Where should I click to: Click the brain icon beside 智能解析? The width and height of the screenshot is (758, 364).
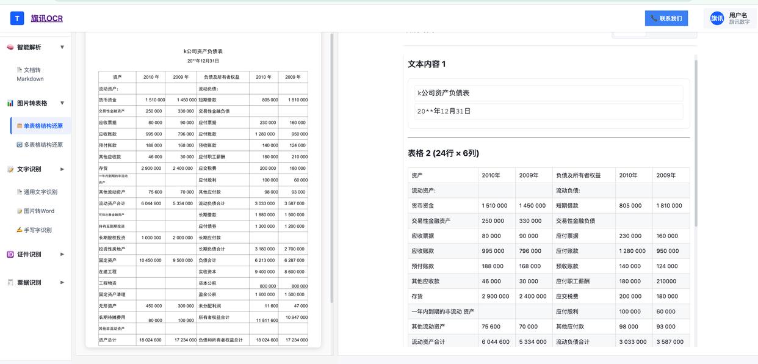[x=10, y=47]
